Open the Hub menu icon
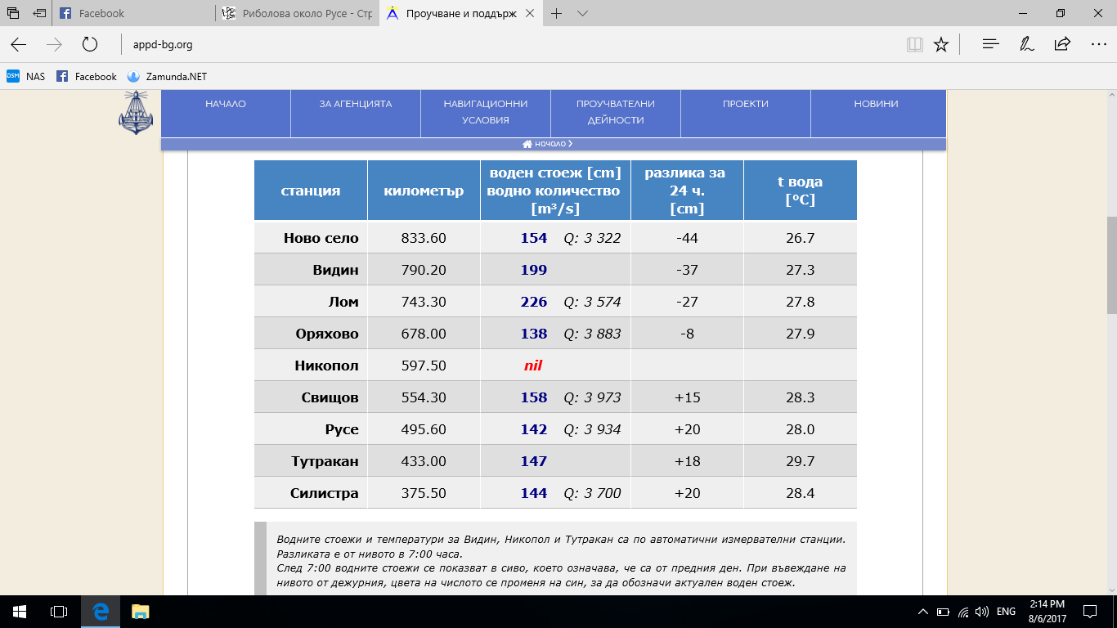Image resolution: width=1117 pixels, height=628 pixels. [991, 45]
